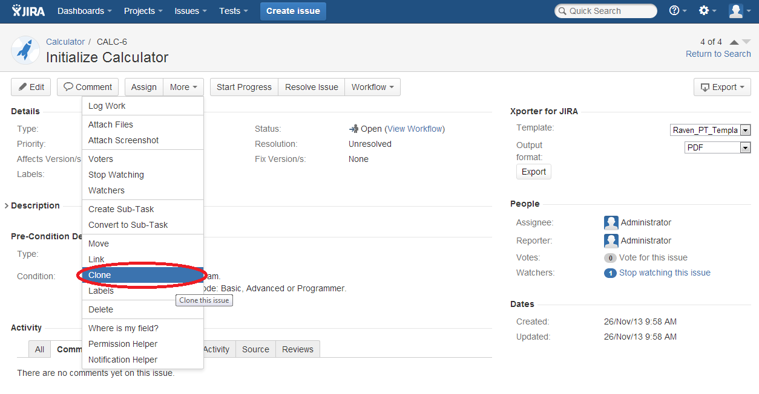Select Labels from the More menu

[x=143, y=291]
